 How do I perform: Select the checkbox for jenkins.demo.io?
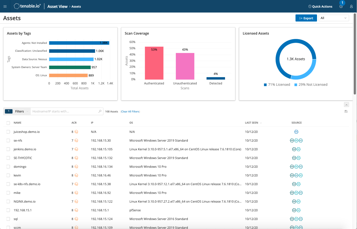[8, 149]
